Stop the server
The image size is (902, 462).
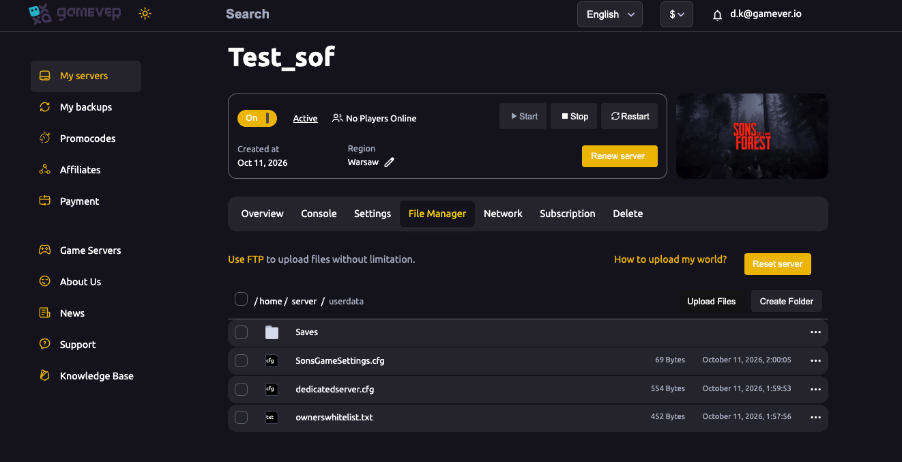(574, 116)
